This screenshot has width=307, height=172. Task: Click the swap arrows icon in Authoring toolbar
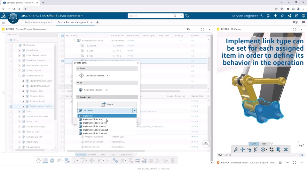coord(138,161)
